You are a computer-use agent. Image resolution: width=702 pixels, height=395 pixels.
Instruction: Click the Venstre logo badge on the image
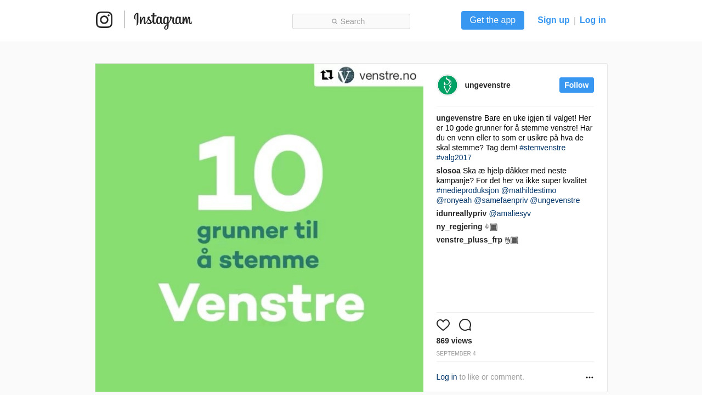pos(346,75)
